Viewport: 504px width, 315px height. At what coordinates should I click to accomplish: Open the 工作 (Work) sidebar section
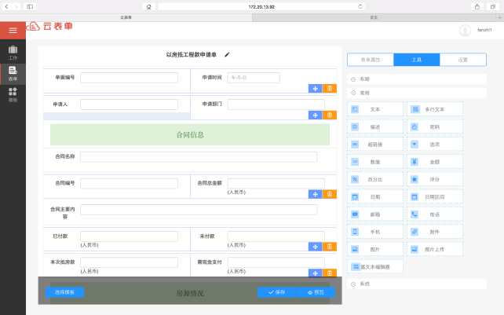[x=13, y=53]
